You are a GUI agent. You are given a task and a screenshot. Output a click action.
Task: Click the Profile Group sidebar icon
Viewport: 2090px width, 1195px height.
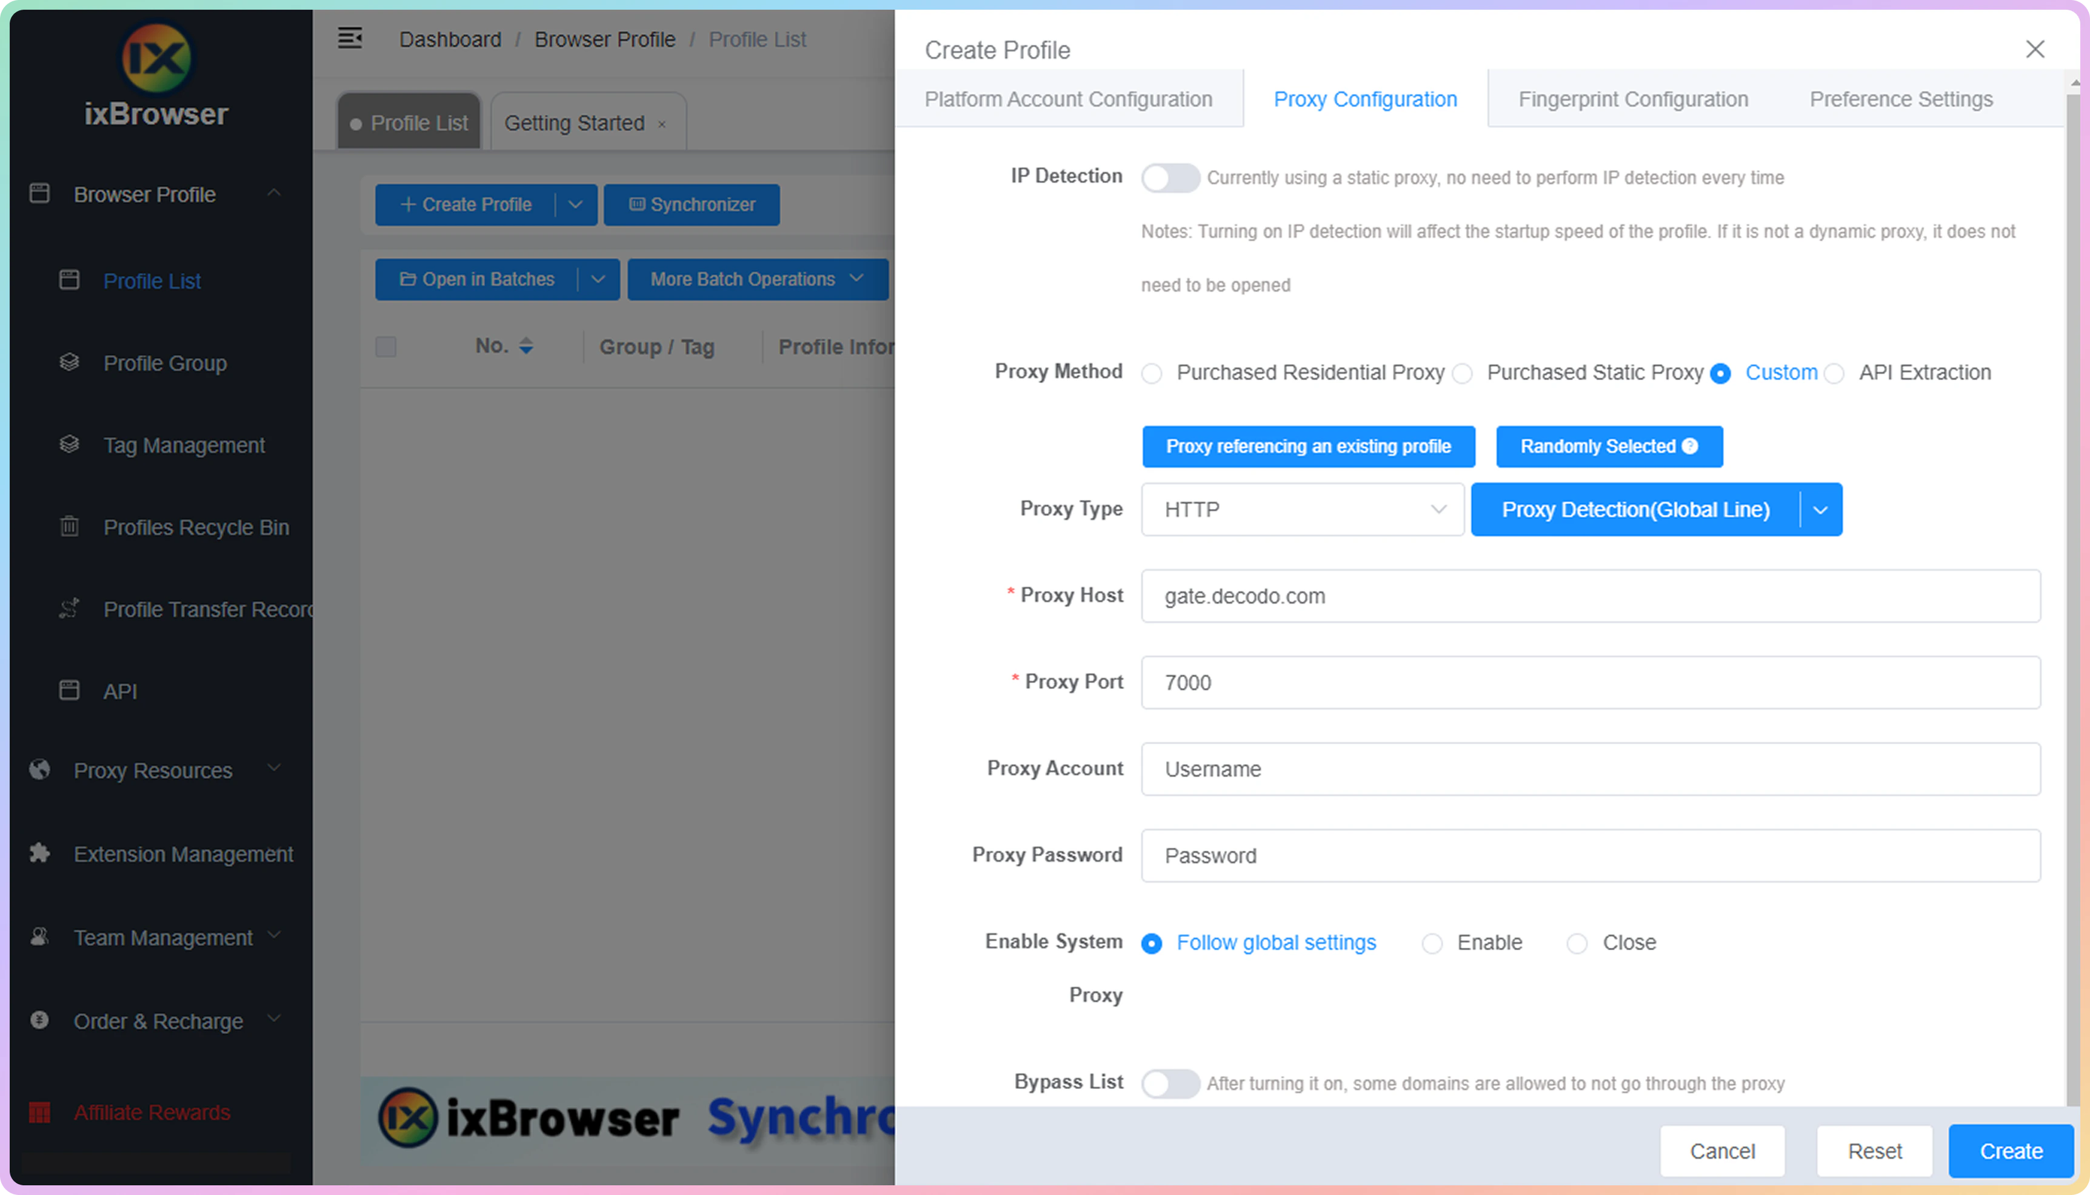[70, 362]
